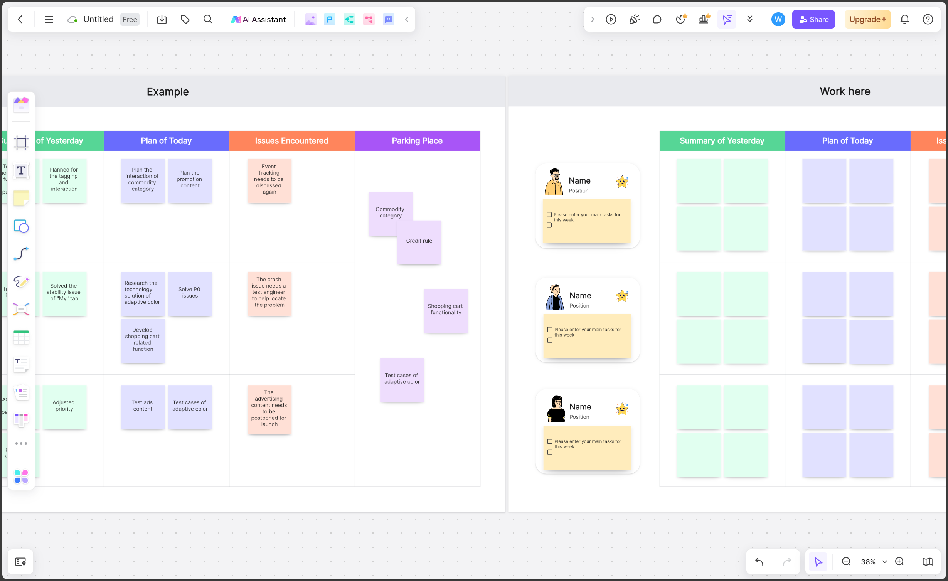This screenshot has width=948, height=581.
Task: Select the color swatches in bottom sidebar
Action: pos(21,474)
